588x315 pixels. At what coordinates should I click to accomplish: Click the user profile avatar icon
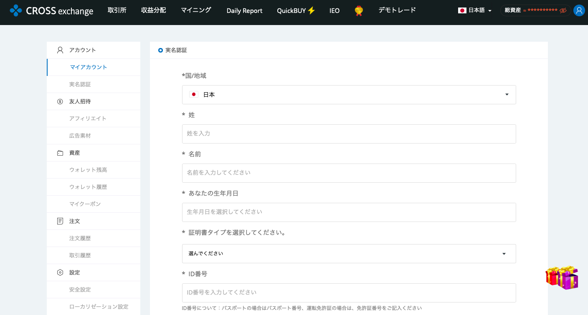(579, 10)
